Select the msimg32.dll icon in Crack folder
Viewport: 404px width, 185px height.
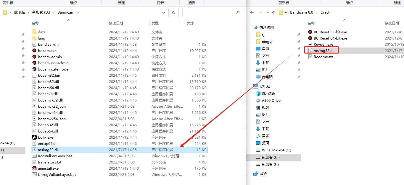click(x=310, y=50)
